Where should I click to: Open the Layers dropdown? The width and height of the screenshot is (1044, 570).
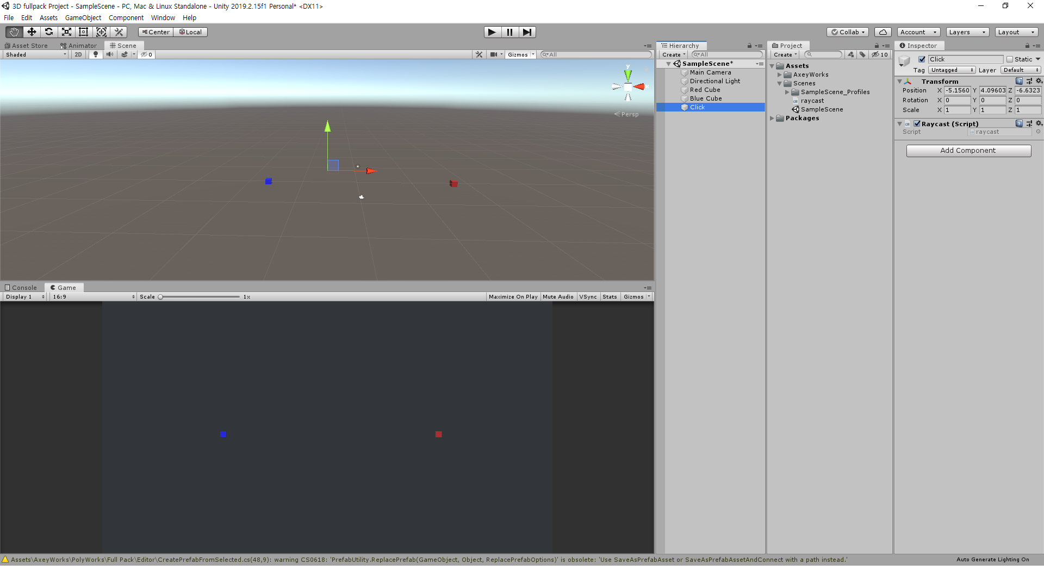tap(967, 32)
